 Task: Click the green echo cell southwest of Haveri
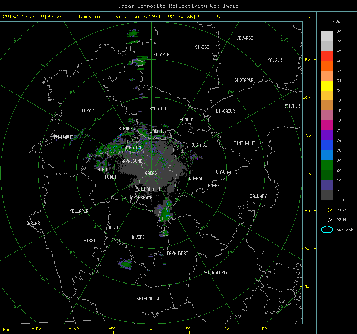point(125,264)
